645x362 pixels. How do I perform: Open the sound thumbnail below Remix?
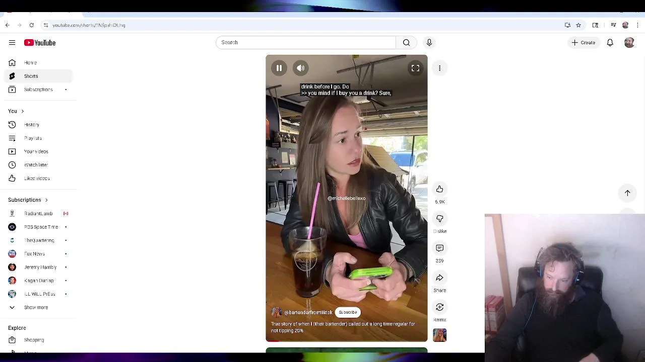439,335
